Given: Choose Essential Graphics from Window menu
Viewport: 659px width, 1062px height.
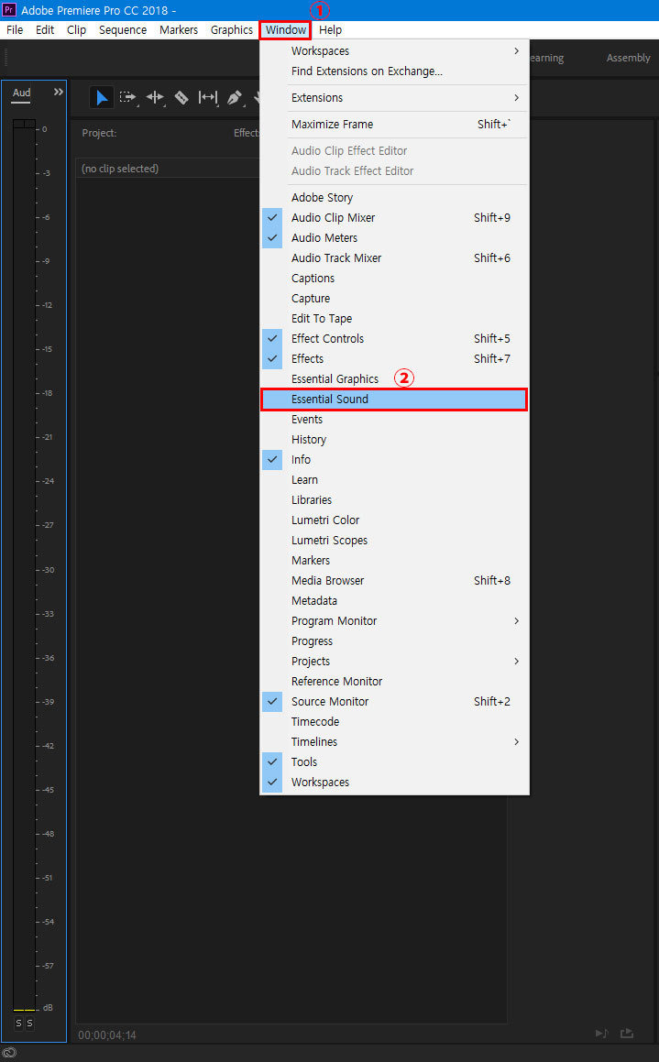Looking at the screenshot, I should 394,378.
